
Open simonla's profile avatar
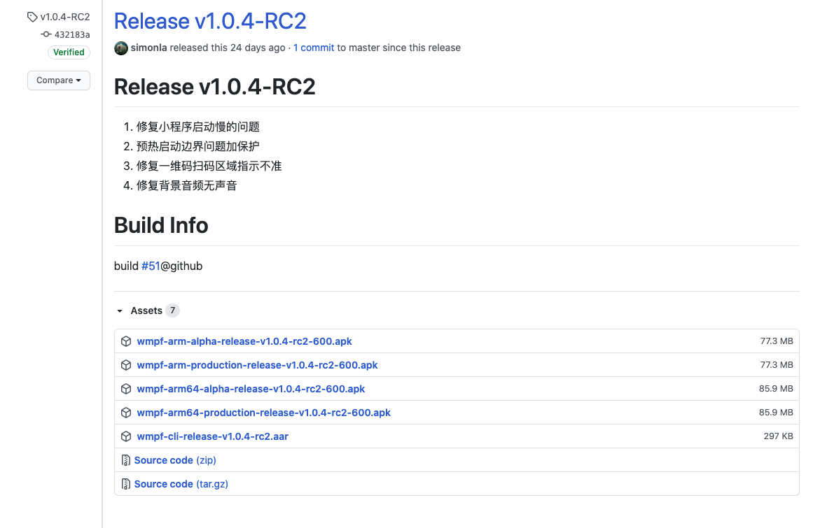coord(120,48)
